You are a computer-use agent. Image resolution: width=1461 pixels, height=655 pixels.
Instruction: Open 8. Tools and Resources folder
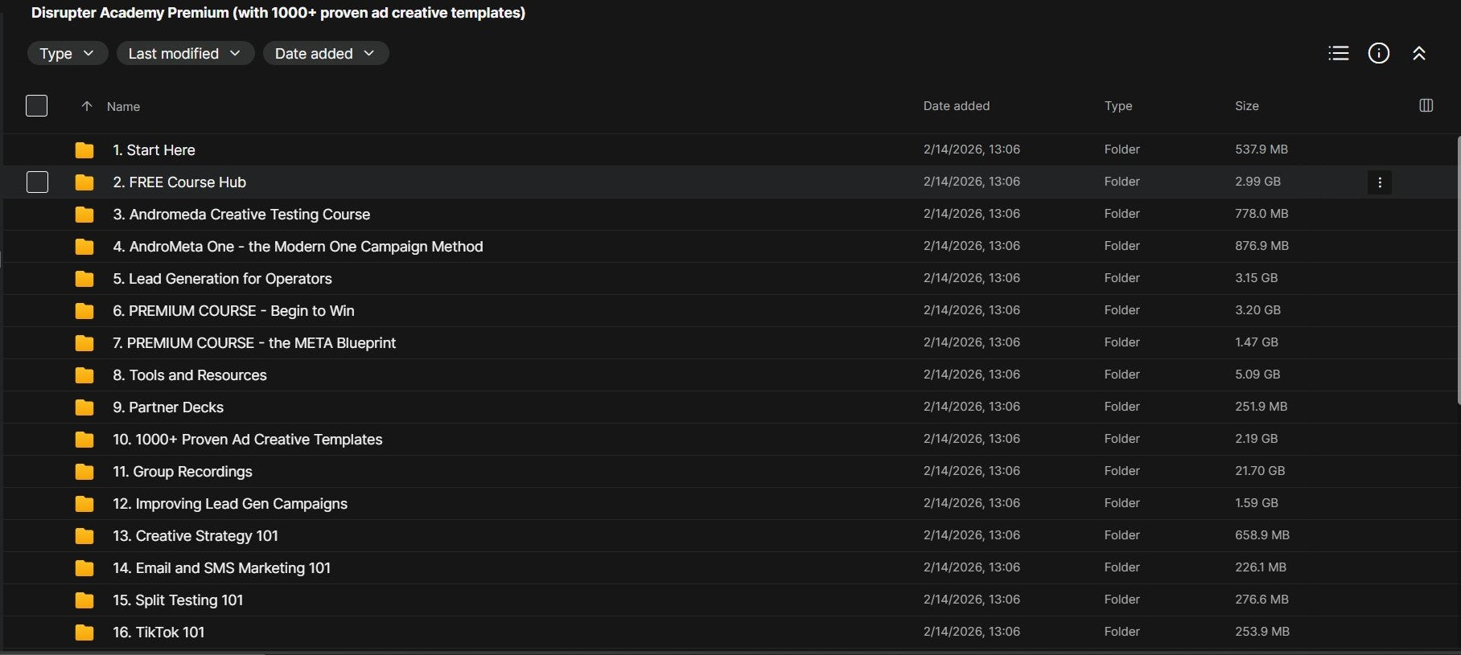tap(190, 375)
